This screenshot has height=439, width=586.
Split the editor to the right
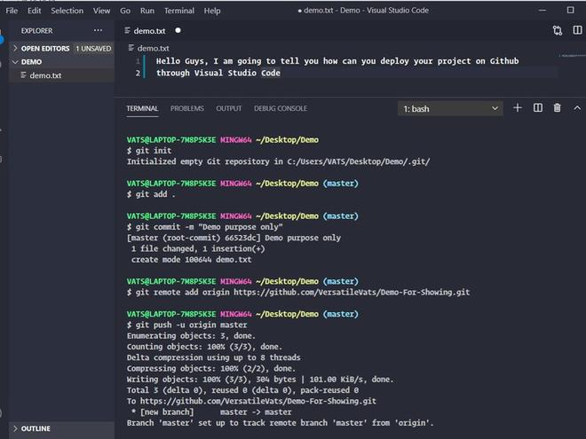(x=577, y=30)
